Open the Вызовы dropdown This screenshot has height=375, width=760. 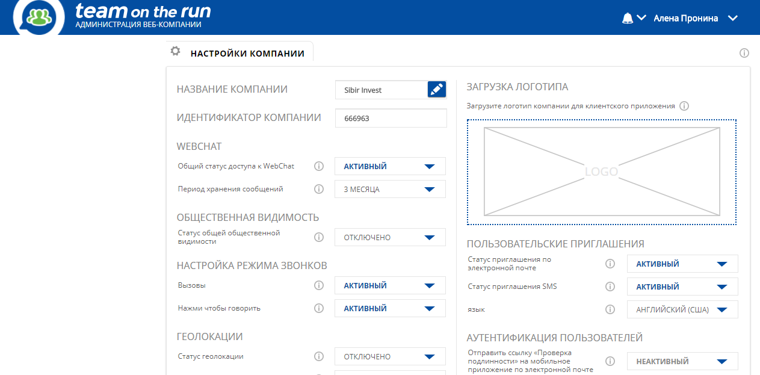390,285
